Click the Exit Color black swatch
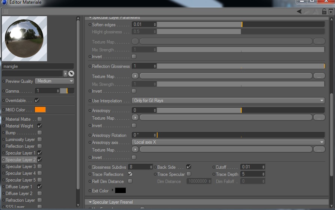Screen dimensions: 335x210 pyautogui.click(x=121, y=190)
